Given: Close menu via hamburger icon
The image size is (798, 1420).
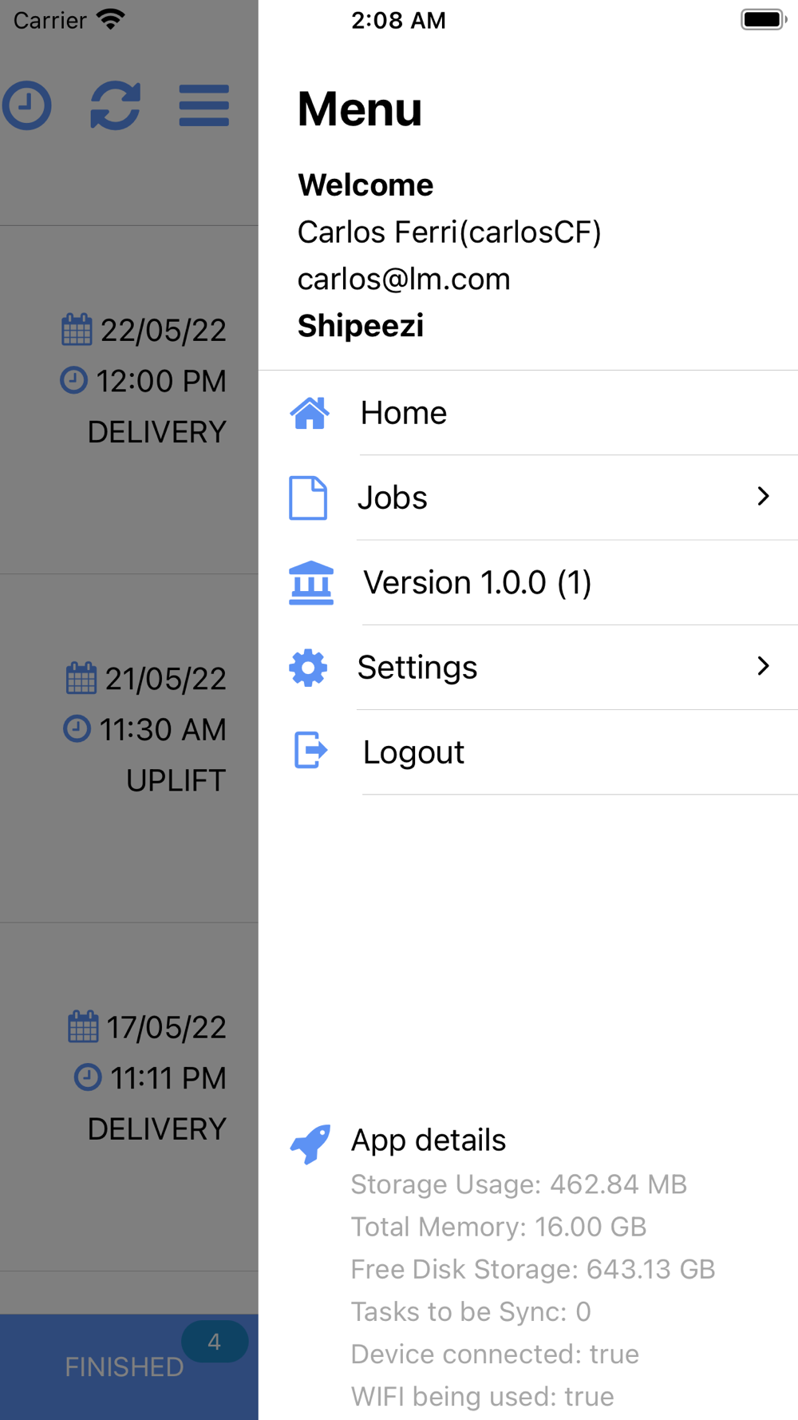Looking at the screenshot, I should pyautogui.click(x=204, y=105).
